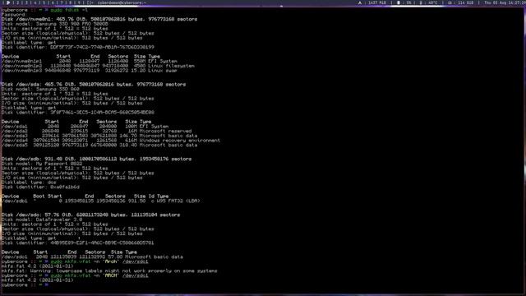Click the disk icon in the status bar
The image size is (526, 296).
click(450, 2)
